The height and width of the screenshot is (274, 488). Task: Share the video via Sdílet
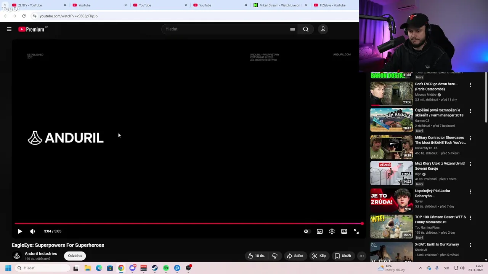(x=295, y=256)
